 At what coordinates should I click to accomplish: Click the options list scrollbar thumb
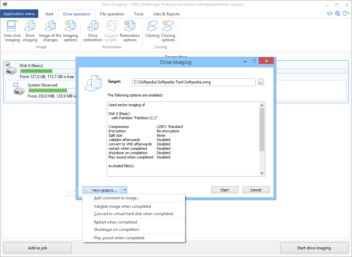[x=262, y=129]
